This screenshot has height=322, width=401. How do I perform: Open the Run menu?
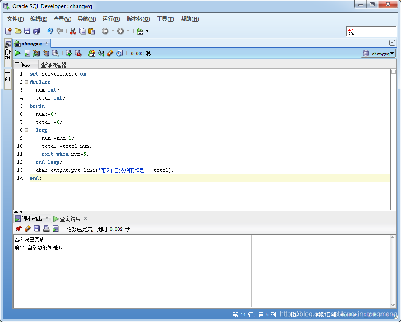[111, 19]
